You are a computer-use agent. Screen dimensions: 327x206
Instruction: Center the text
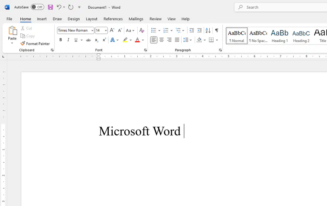point(162,40)
